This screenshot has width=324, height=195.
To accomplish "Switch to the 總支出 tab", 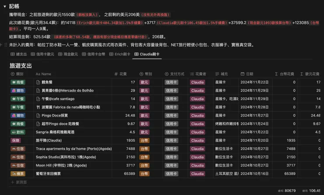I will pos(18,54).
